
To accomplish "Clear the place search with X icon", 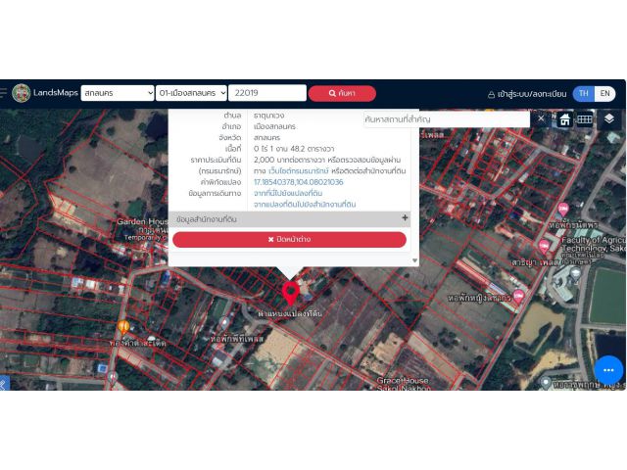I will pyautogui.click(x=541, y=118).
